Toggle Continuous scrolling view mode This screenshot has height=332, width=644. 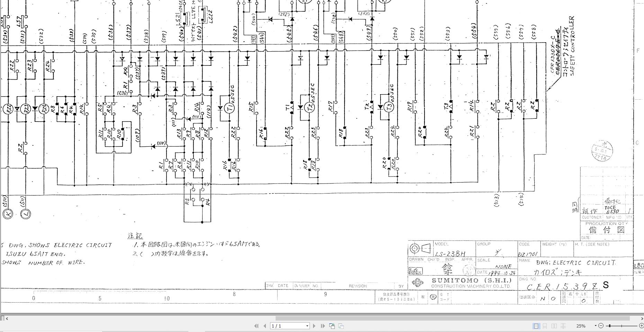[x=545, y=326]
